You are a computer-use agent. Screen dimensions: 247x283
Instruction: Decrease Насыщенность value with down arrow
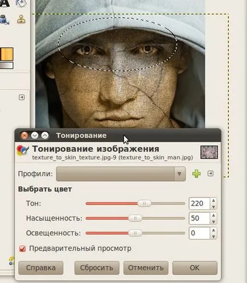(213, 222)
